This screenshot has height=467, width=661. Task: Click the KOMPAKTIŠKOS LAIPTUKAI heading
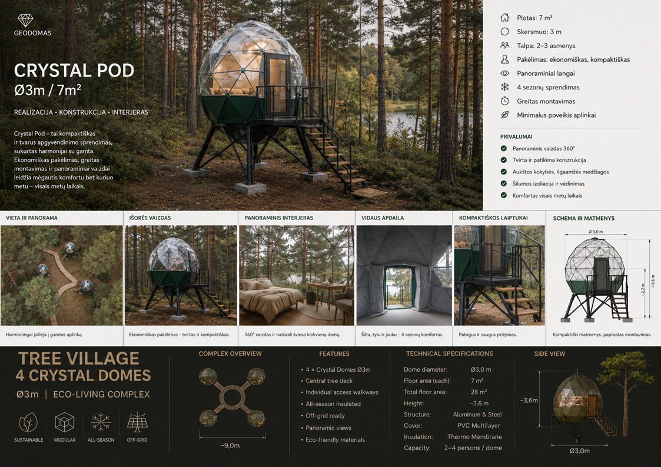point(493,218)
